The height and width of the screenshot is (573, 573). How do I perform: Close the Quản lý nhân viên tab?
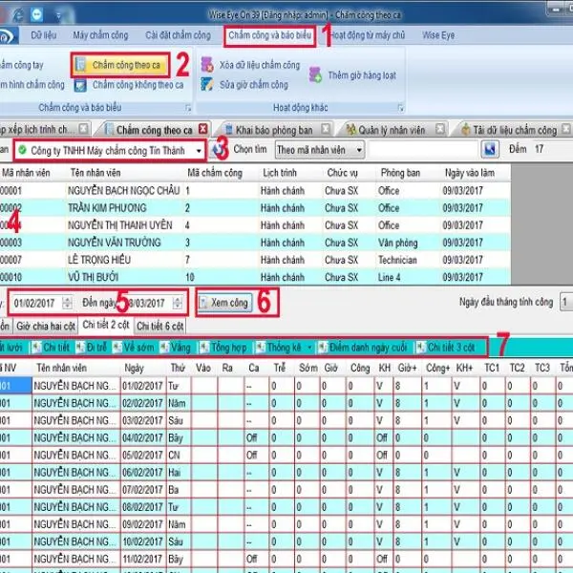tap(440, 129)
